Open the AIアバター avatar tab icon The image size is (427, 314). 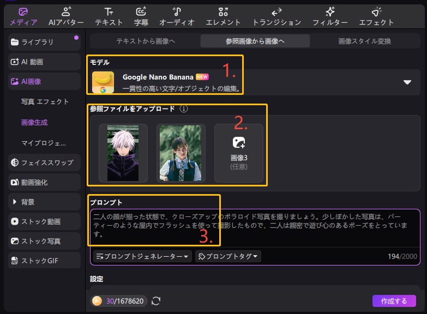tap(66, 11)
